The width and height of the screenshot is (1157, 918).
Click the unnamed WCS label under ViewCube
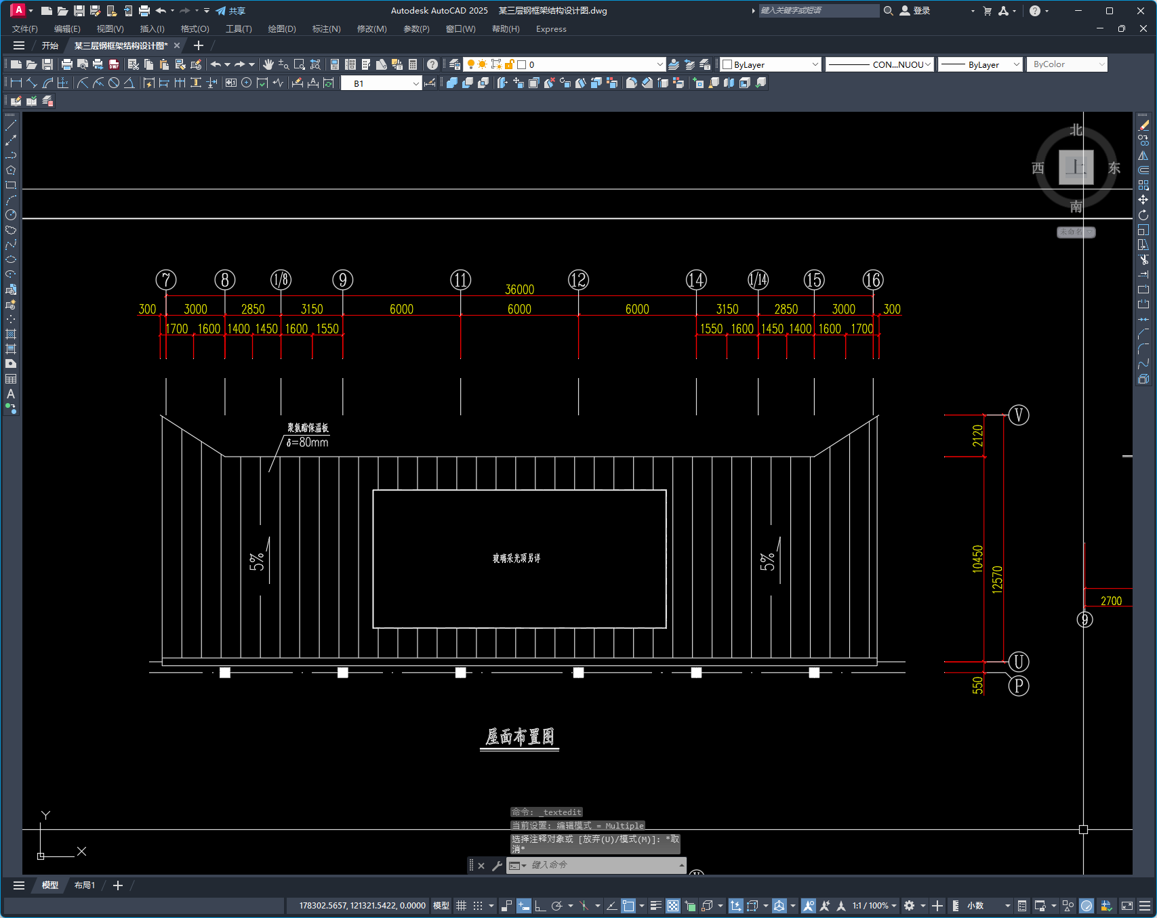1076,232
